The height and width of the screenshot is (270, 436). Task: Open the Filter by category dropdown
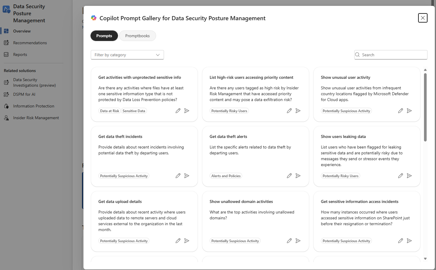127,55
